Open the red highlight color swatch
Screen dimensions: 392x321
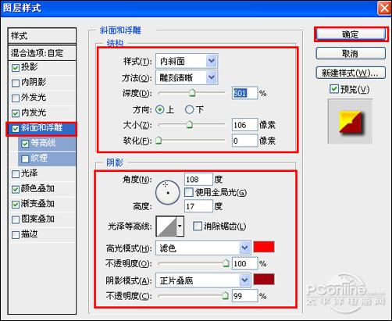(264, 247)
